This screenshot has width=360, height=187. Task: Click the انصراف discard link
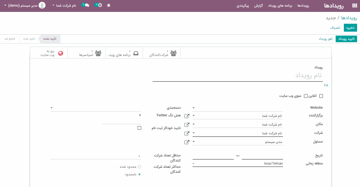tap(335, 28)
